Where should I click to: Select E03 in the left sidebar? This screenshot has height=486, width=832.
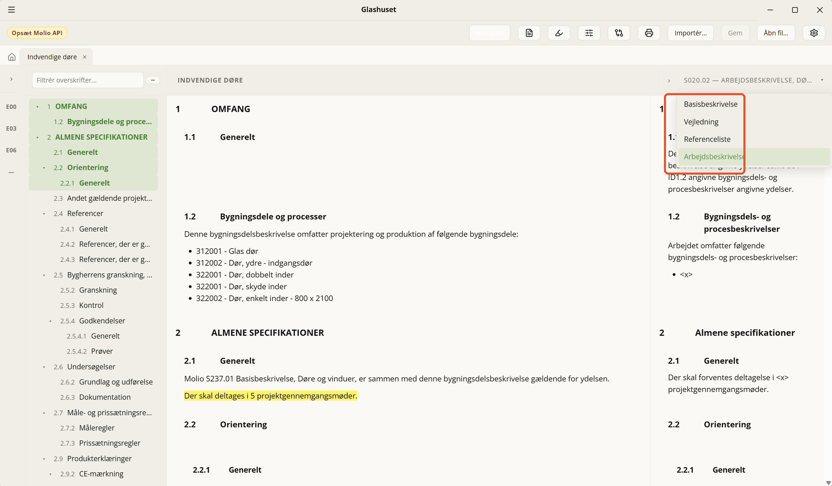tap(11, 128)
